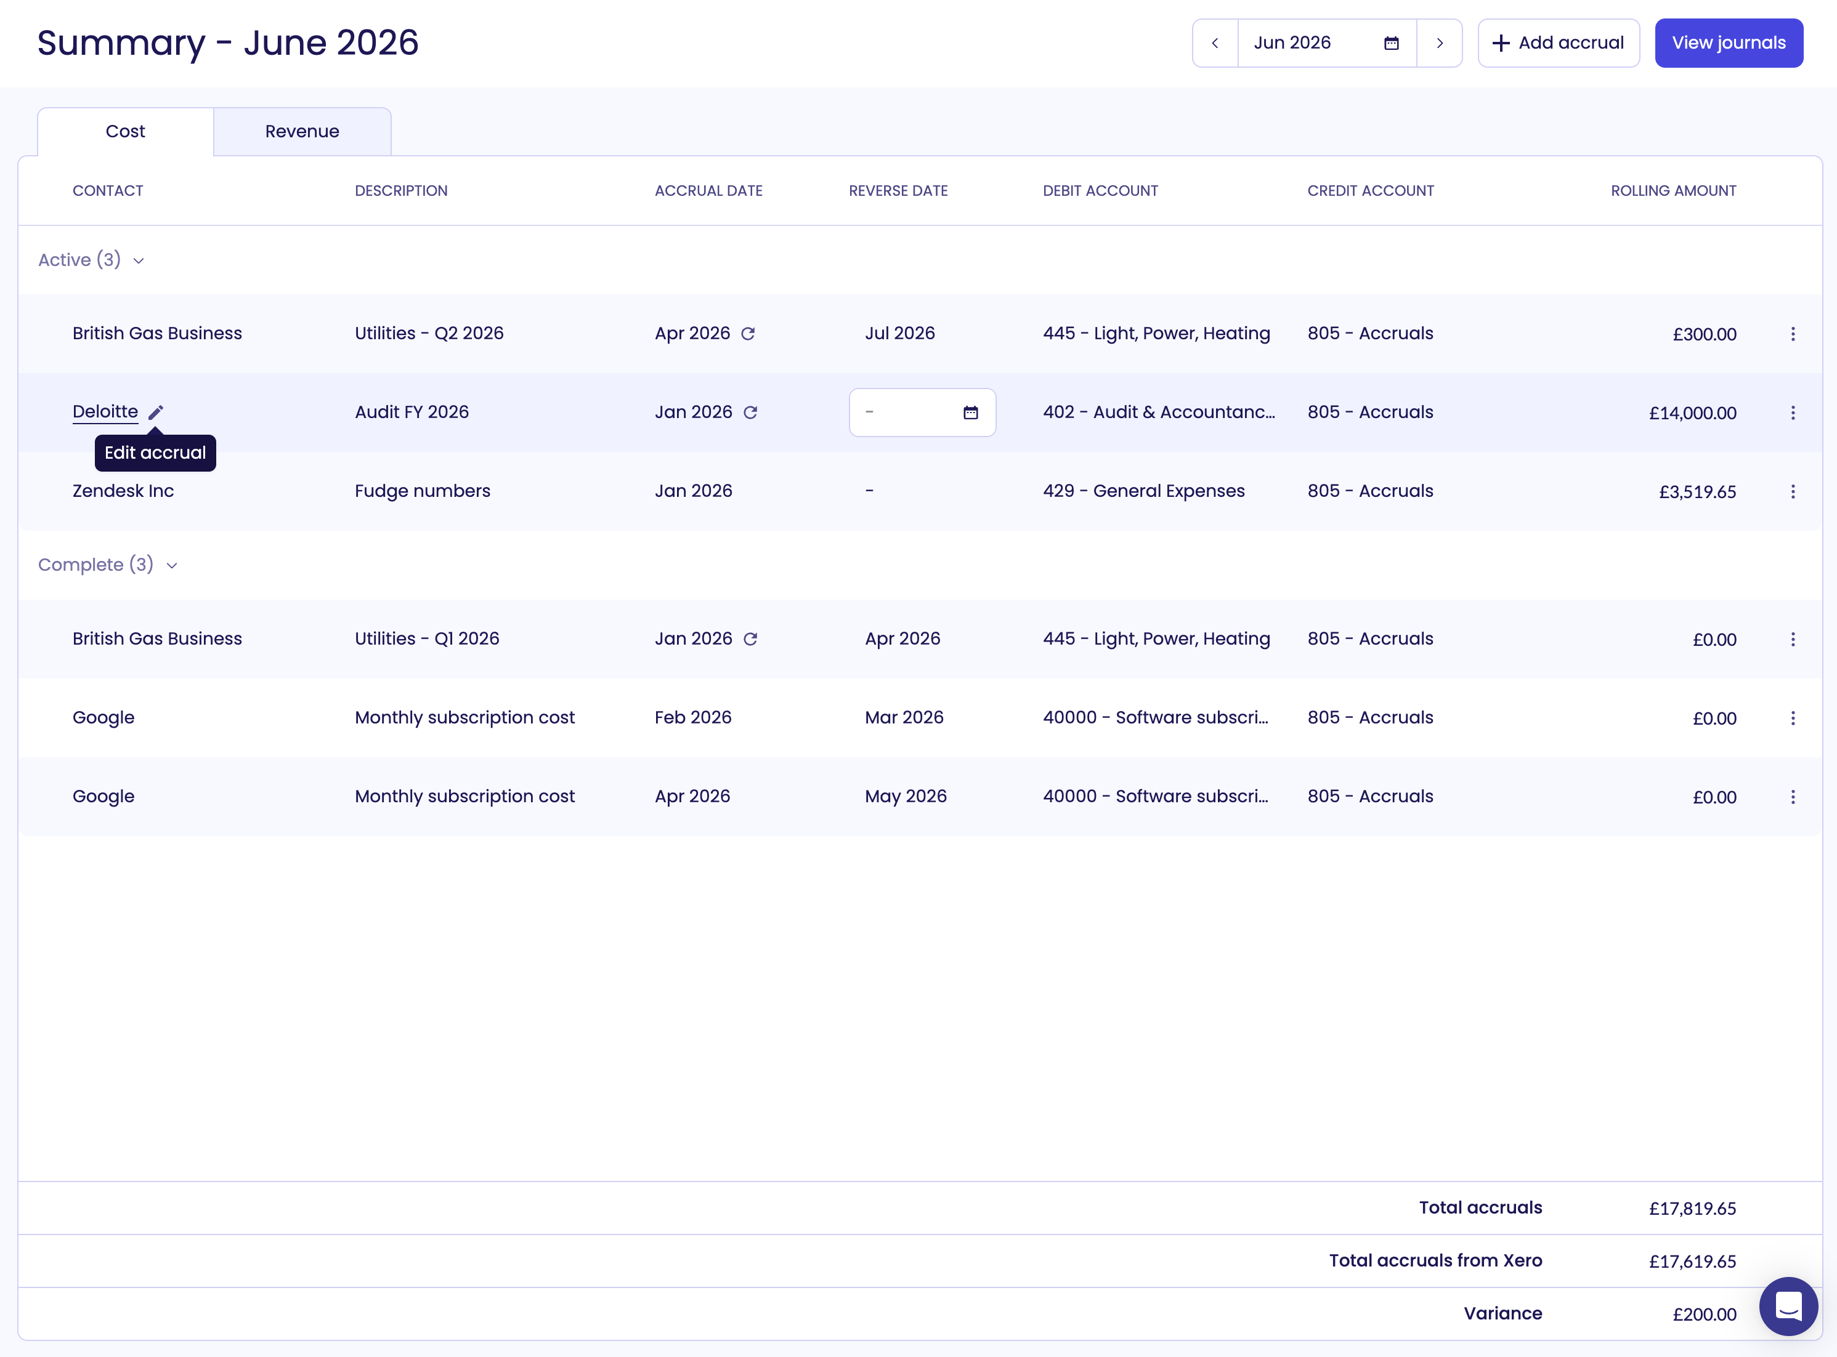Image resolution: width=1837 pixels, height=1357 pixels.
Task: Click the Total accruals £17,819.65 value
Action: tap(1692, 1209)
